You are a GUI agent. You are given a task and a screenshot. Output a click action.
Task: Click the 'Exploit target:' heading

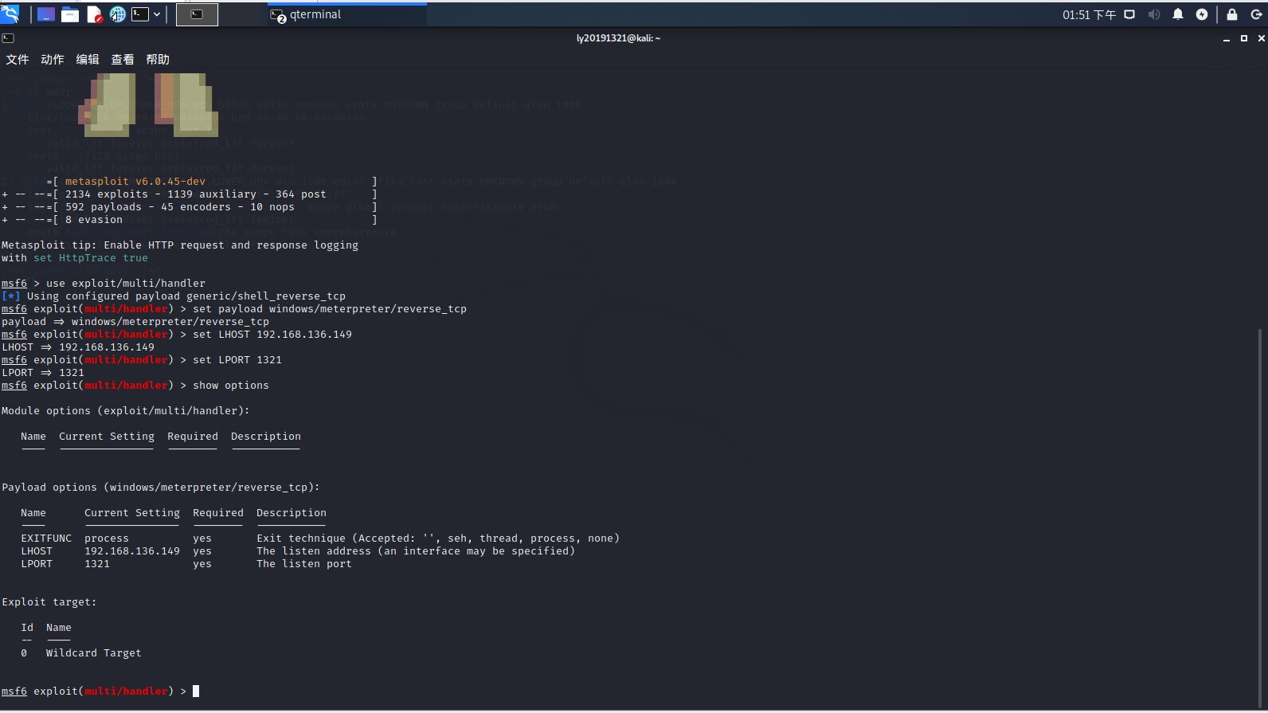click(x=49, y=602)
